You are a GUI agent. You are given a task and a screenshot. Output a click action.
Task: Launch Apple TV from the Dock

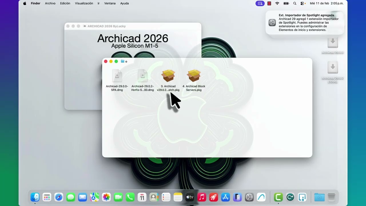pos(190,197)
